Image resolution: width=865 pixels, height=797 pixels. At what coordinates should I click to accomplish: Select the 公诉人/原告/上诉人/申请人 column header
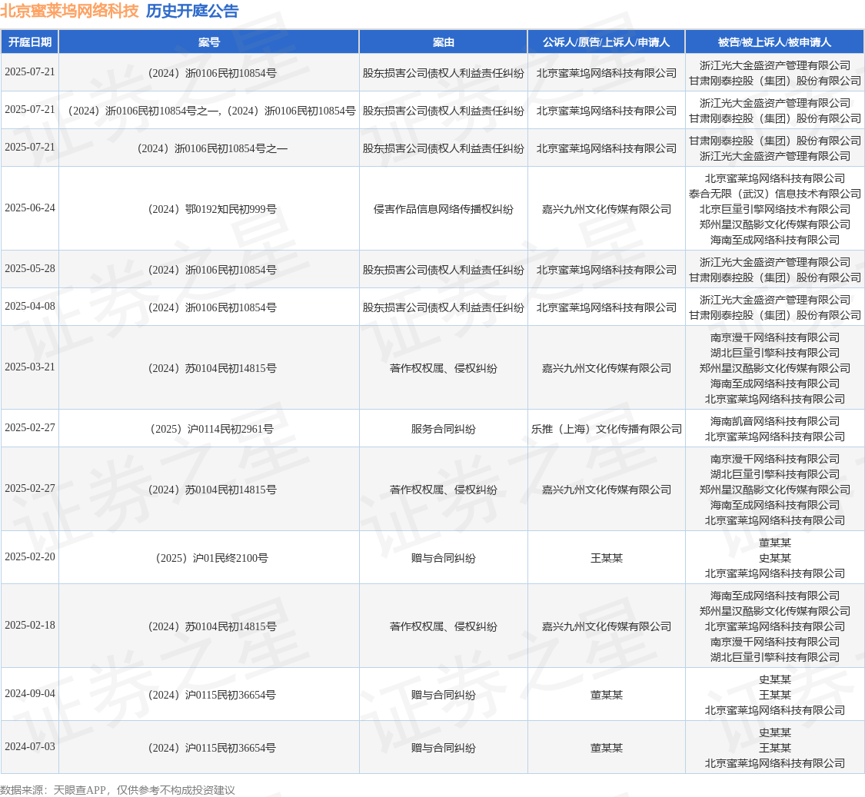607,42
